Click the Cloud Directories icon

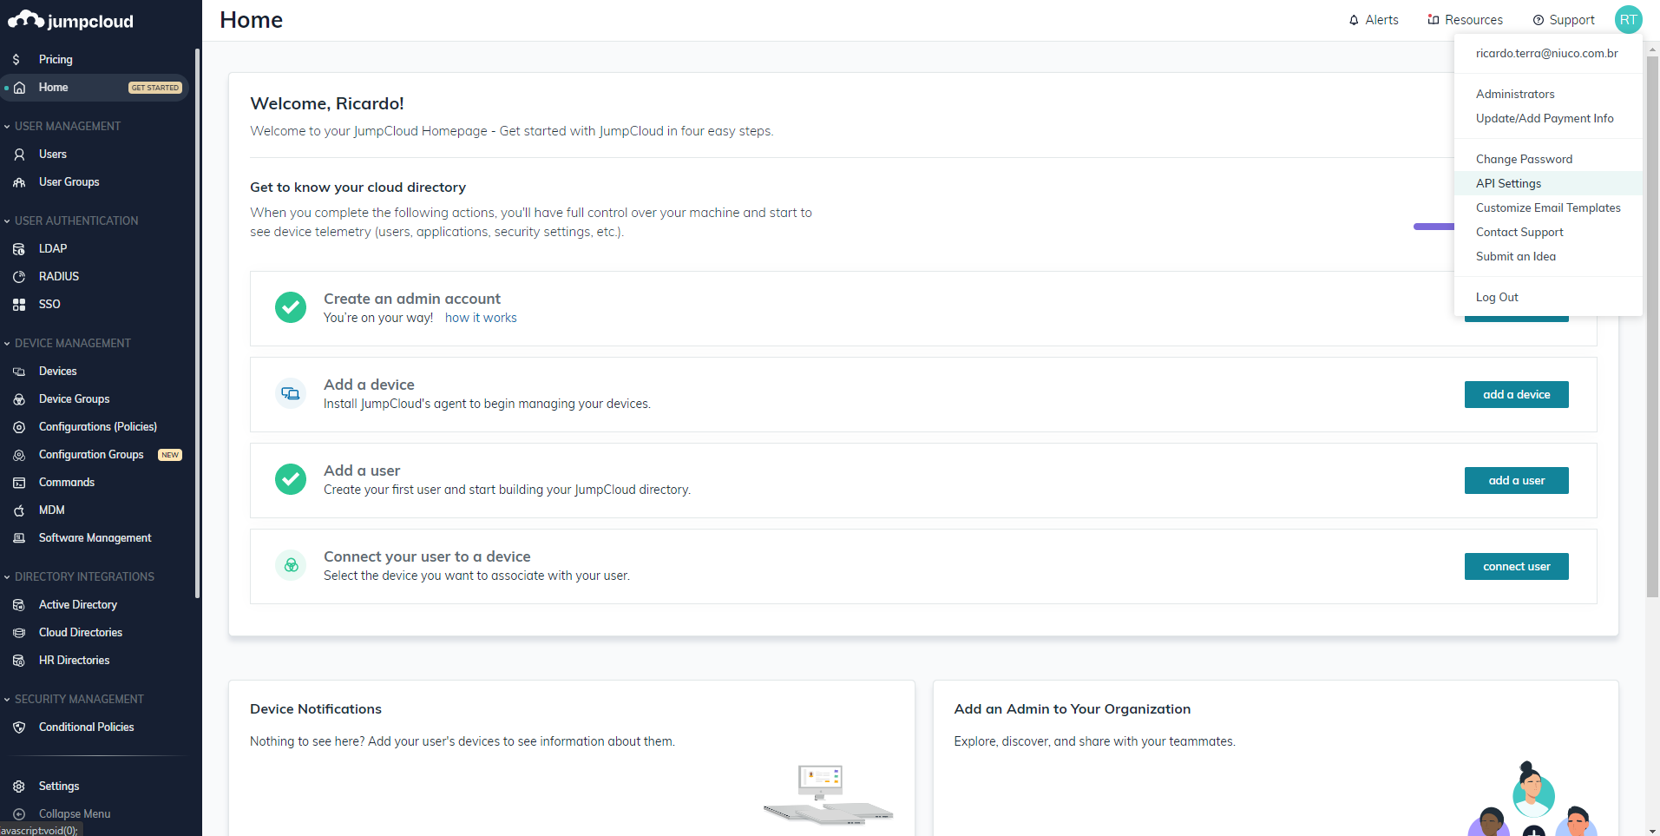click(x=19, y=633)
